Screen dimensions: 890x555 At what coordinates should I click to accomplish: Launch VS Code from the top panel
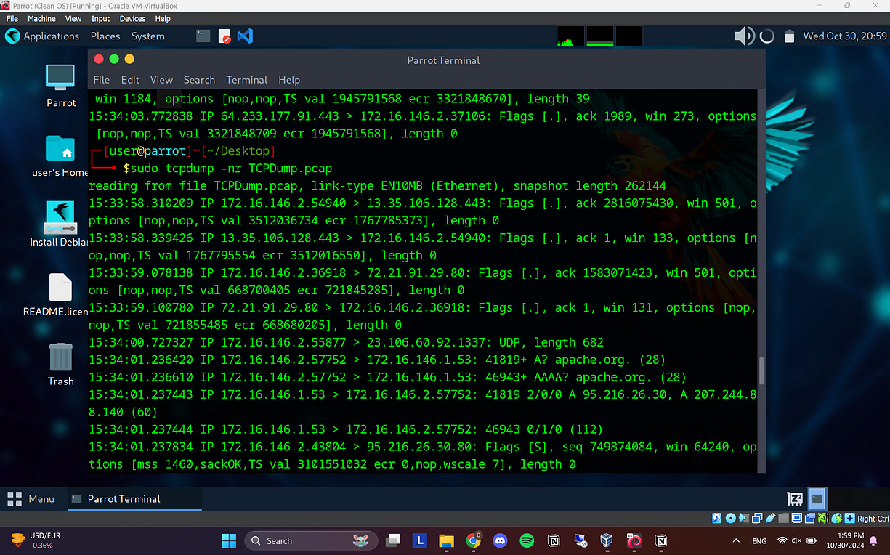(245, 36)
